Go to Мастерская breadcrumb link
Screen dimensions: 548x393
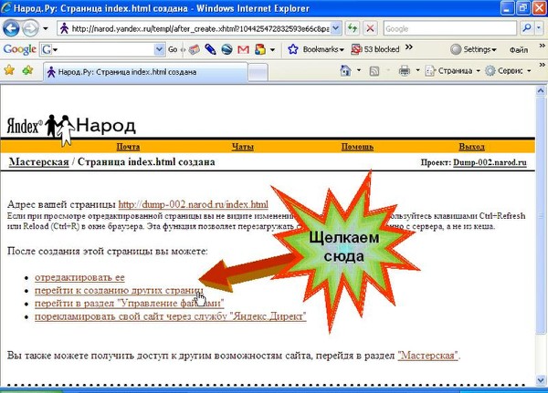tap(38, 162)
